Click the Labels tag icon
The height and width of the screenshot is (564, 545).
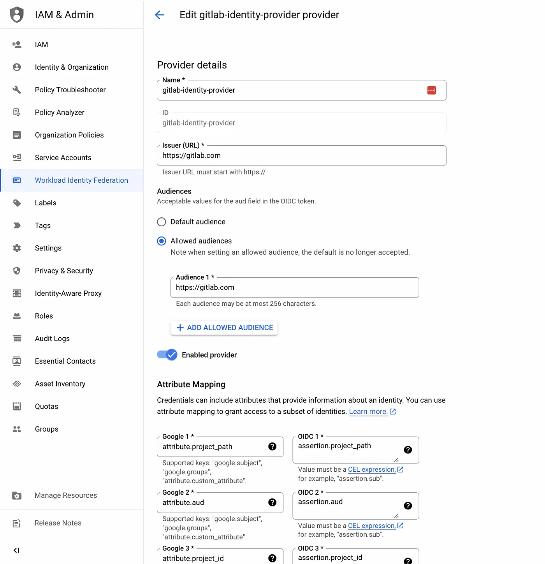coord(17,203)
